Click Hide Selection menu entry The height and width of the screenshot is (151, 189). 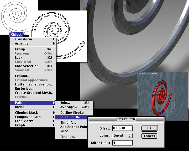pos(27,66)
